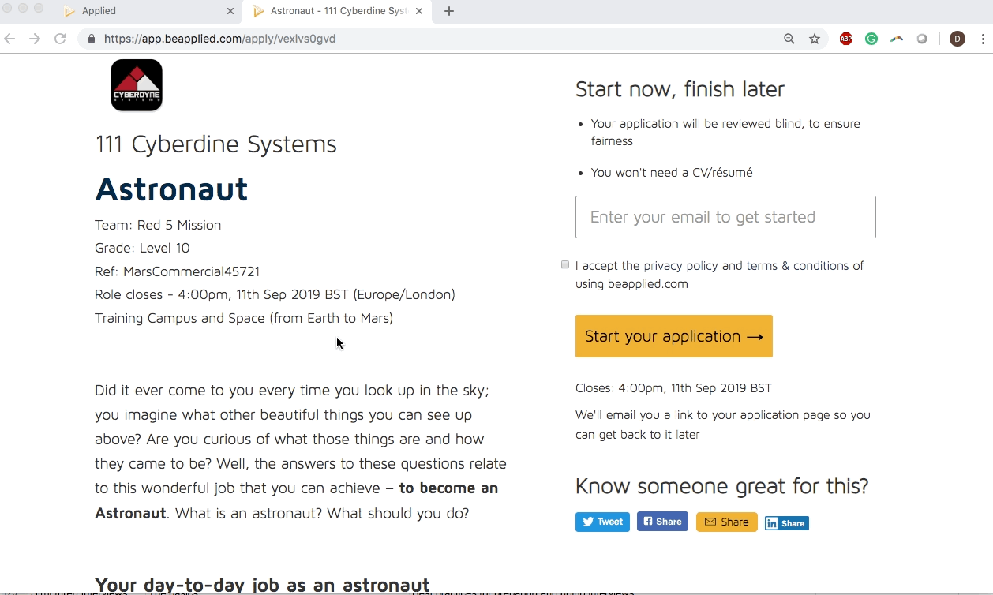Open the terms & conditions link

click(x=797, y=266)
